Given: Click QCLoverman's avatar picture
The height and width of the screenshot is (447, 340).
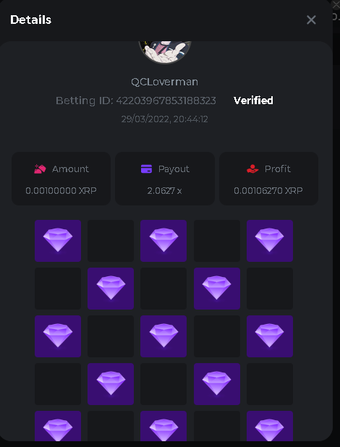Looking at the screenshot, I should (x=165, y=52).
